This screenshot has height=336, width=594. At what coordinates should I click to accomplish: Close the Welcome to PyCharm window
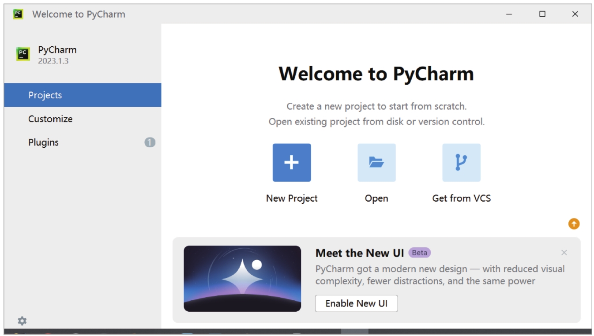(575, 14)
